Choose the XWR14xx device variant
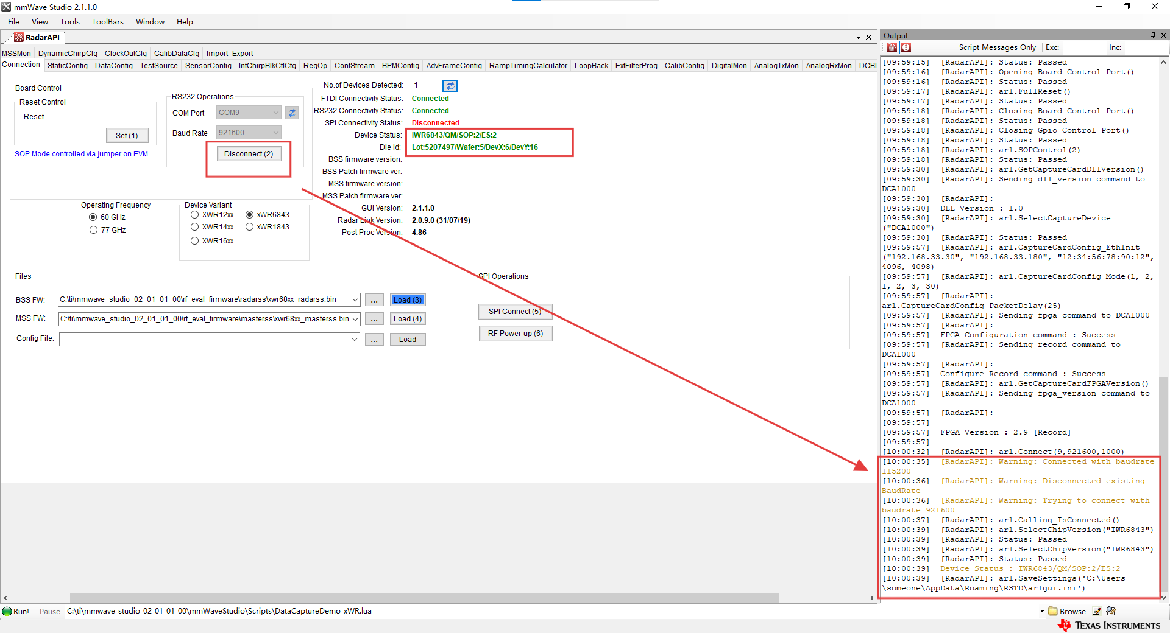Viewport: 1170px width, 633px height. [x=194, y=227]
